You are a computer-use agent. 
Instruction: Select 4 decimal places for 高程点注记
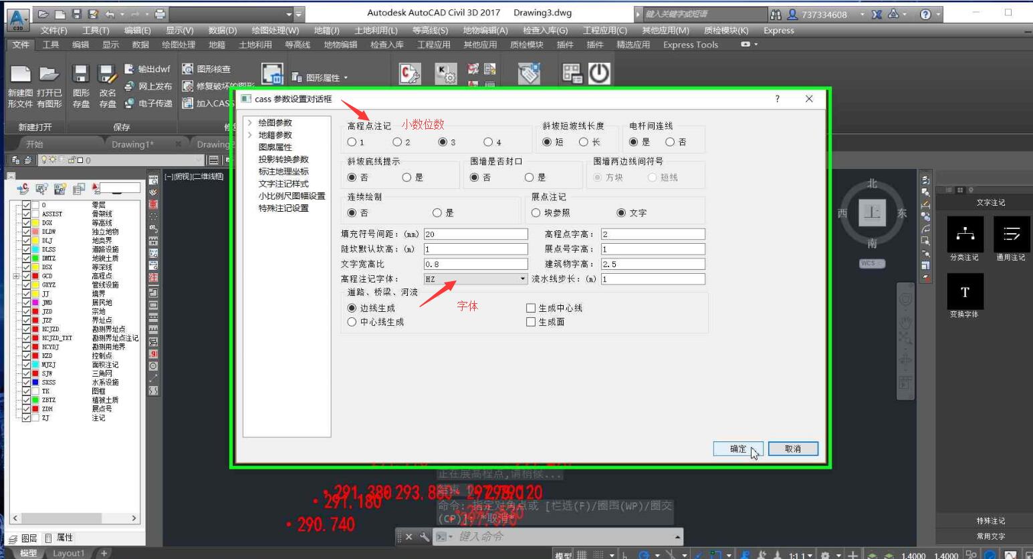point(488,142)
